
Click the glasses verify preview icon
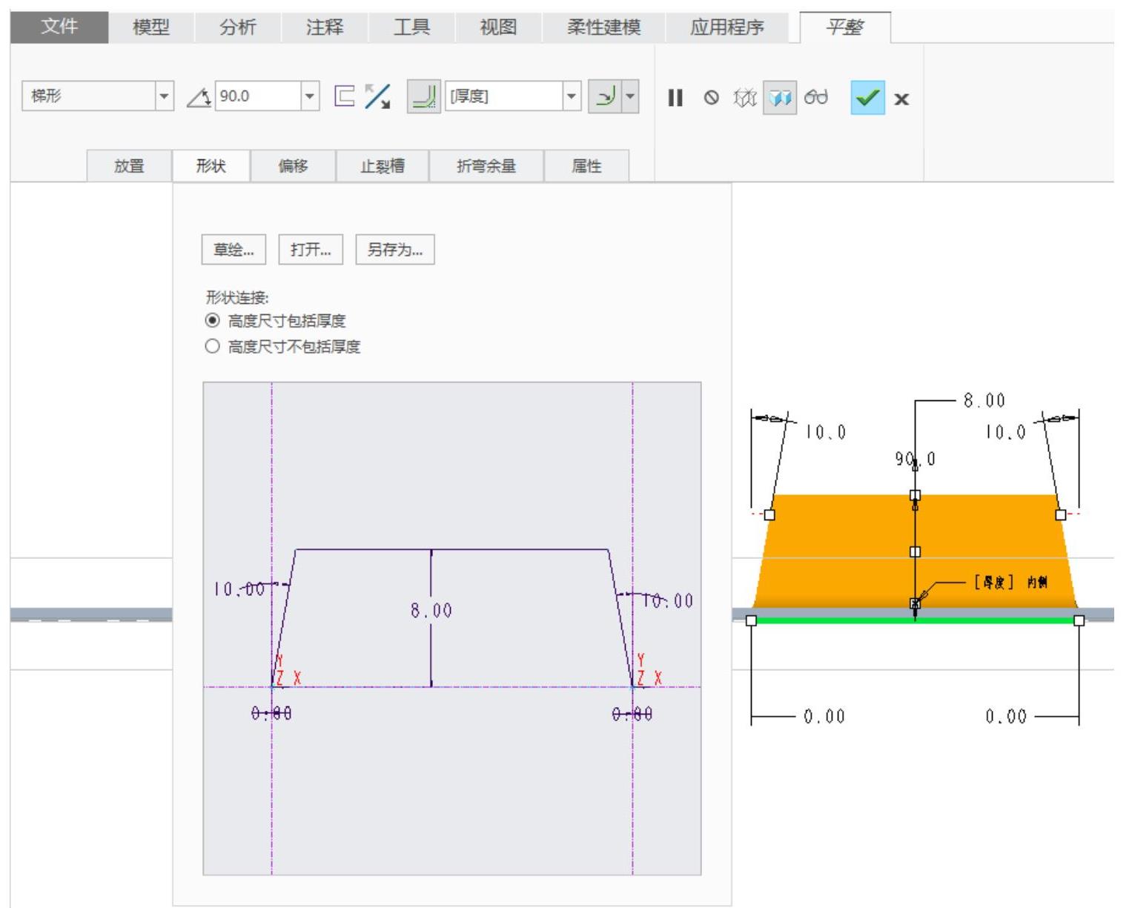pos(816,98)
